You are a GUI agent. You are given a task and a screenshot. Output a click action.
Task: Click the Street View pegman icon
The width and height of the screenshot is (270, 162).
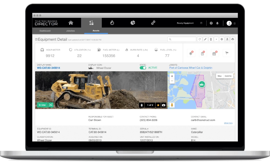[x=172, y=105]
